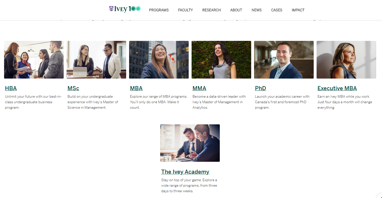The image size is (382, 198).
Task: Click the Ivey 100 logo
Action: [125, 9]
